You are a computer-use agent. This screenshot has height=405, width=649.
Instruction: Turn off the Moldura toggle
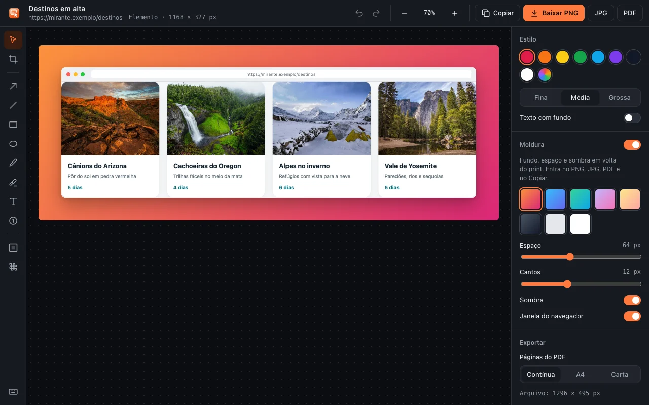[632, 145]
